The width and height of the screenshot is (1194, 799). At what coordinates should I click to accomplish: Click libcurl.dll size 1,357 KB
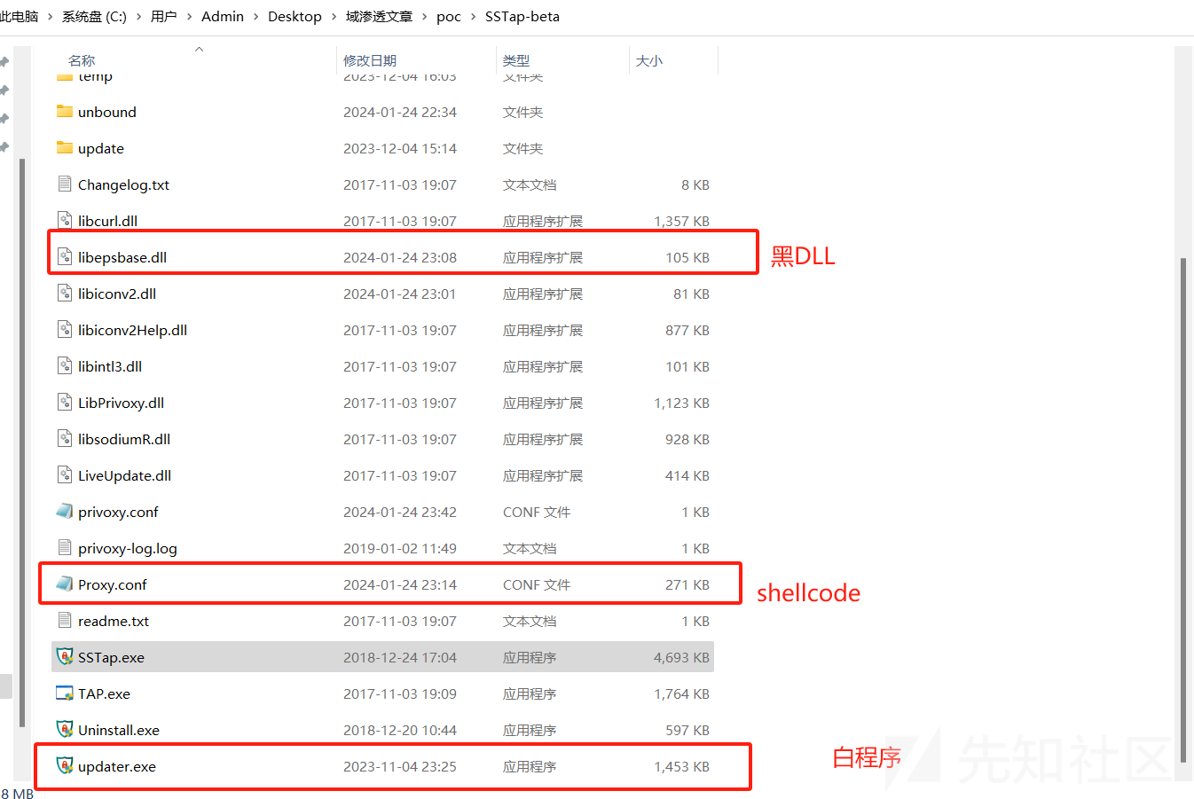click(682, 221)
